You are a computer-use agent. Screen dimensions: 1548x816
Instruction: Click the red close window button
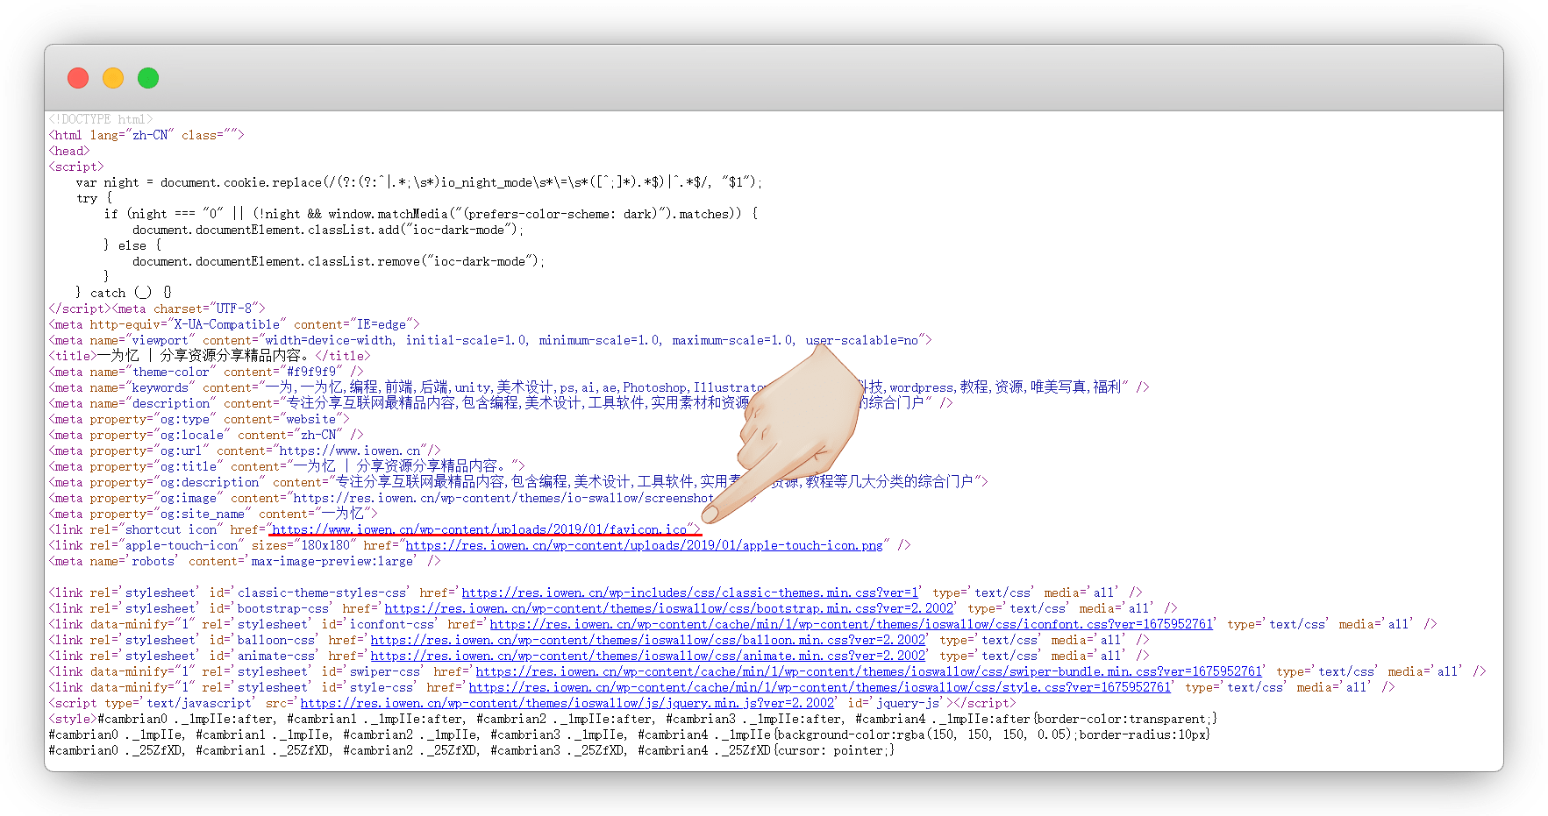coord(78,78)
